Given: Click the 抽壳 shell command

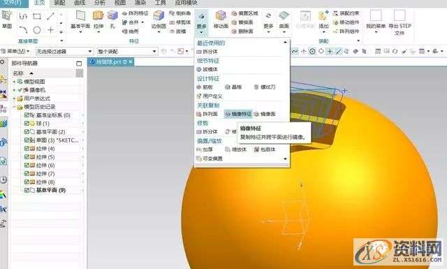Looking at the screenshot, I should [131, 31].
